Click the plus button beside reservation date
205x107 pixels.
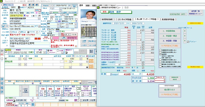[x=54, y=6]
